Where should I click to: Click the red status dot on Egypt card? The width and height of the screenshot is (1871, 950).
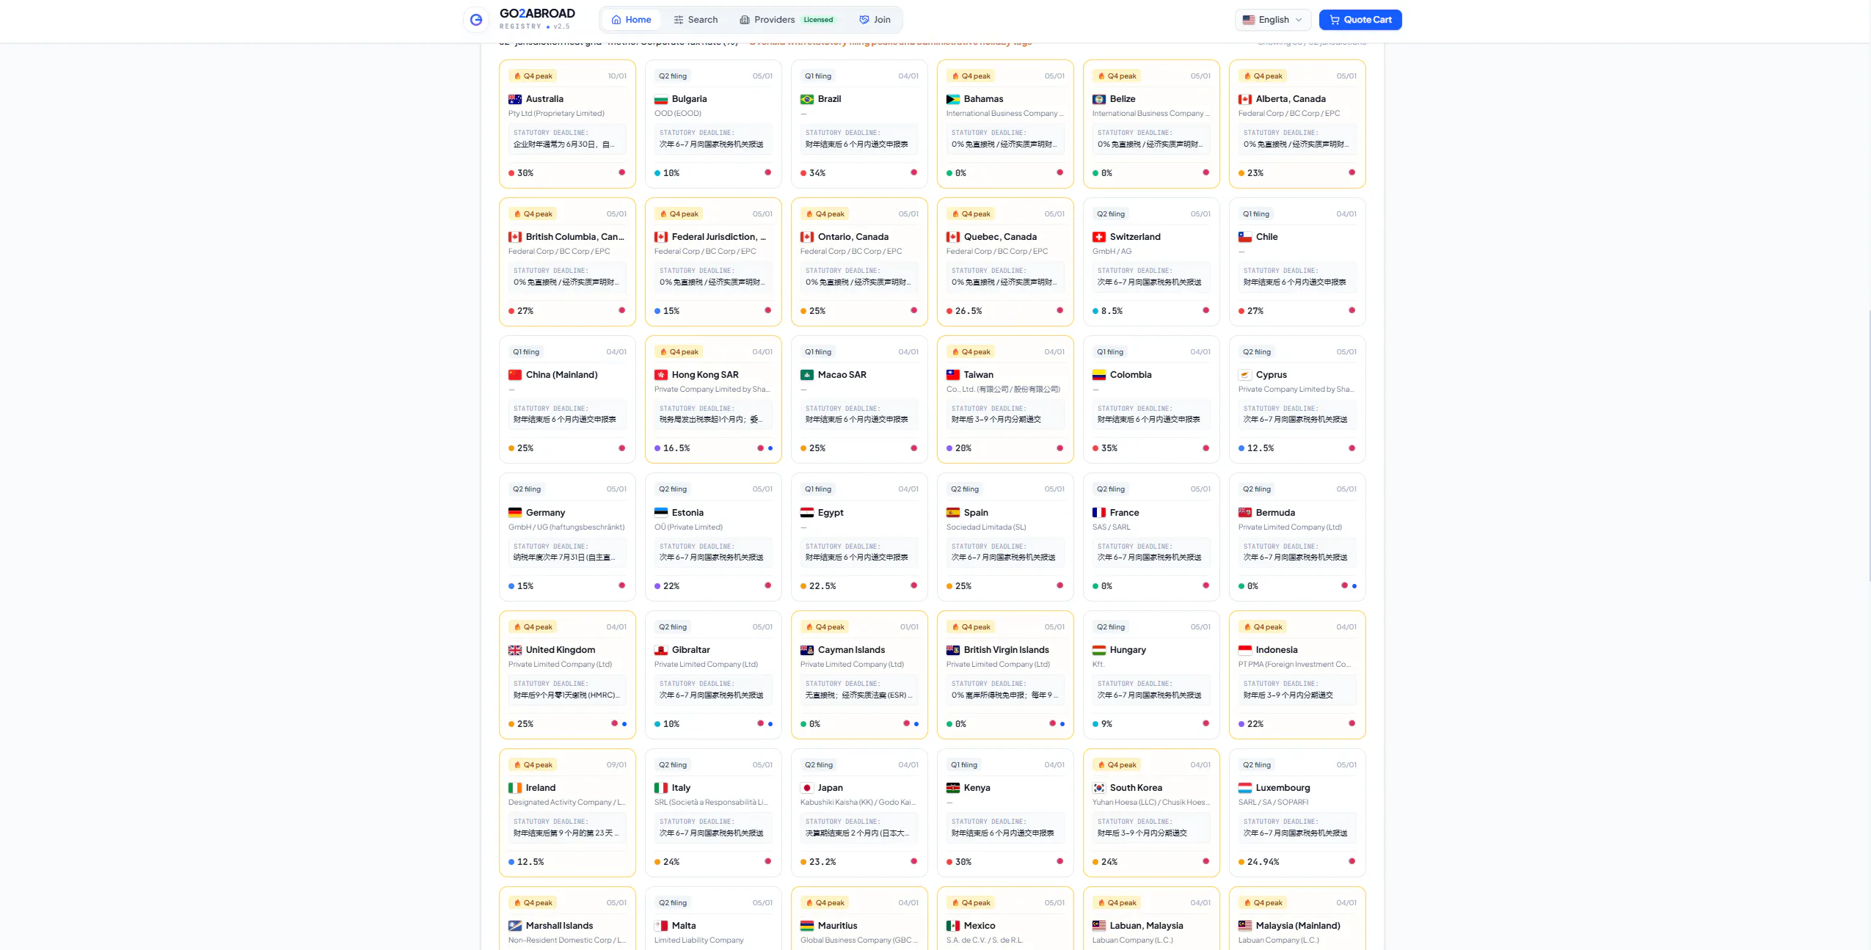click(913, 585)
